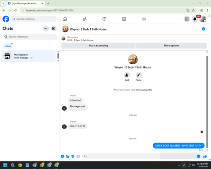Click the listing thumbnail in chat center
The width and height of the screenshot is (211, 169).
click(133, 59)
